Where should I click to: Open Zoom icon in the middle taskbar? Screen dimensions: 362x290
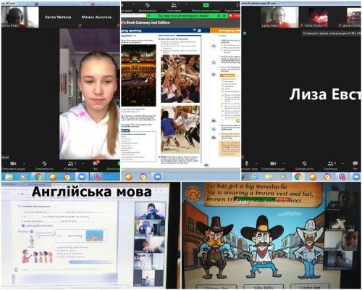[158, 177]
